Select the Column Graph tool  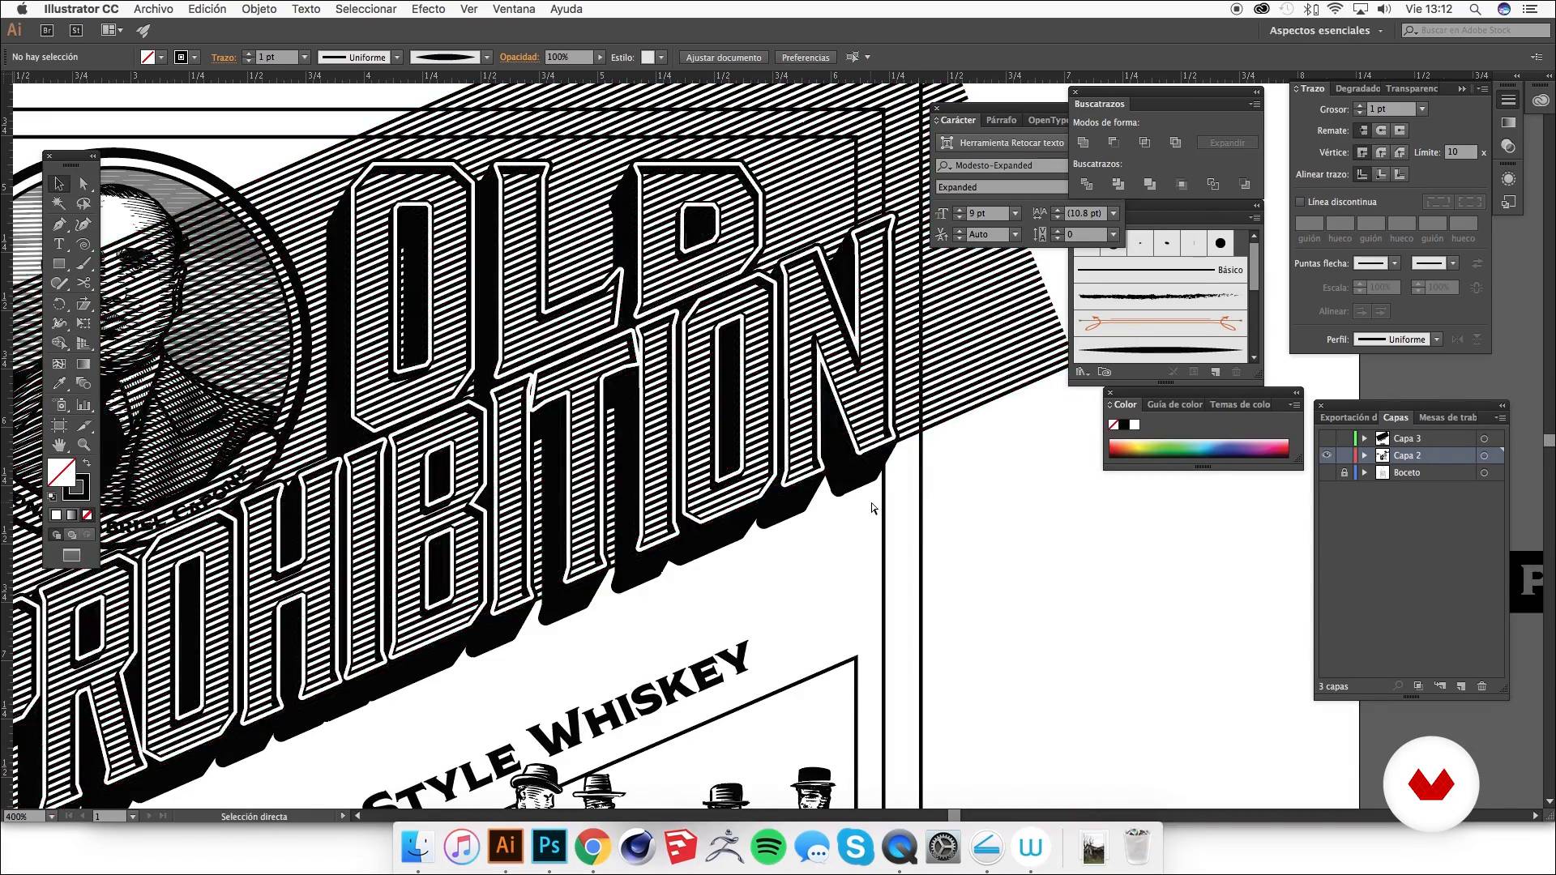point(83,404)
